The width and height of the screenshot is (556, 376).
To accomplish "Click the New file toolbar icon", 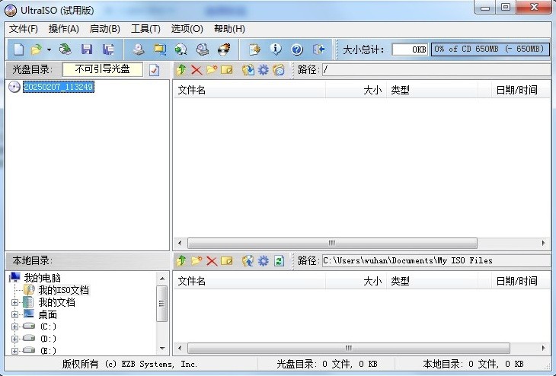I will (18, 49).
